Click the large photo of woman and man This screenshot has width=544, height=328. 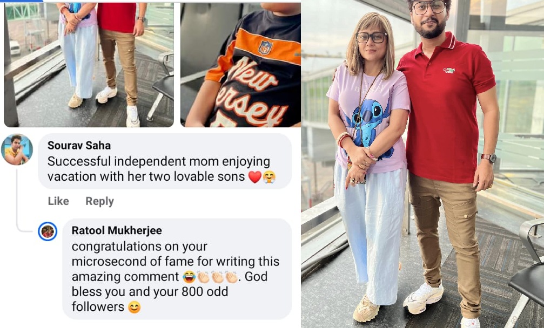tap(422, 164)
